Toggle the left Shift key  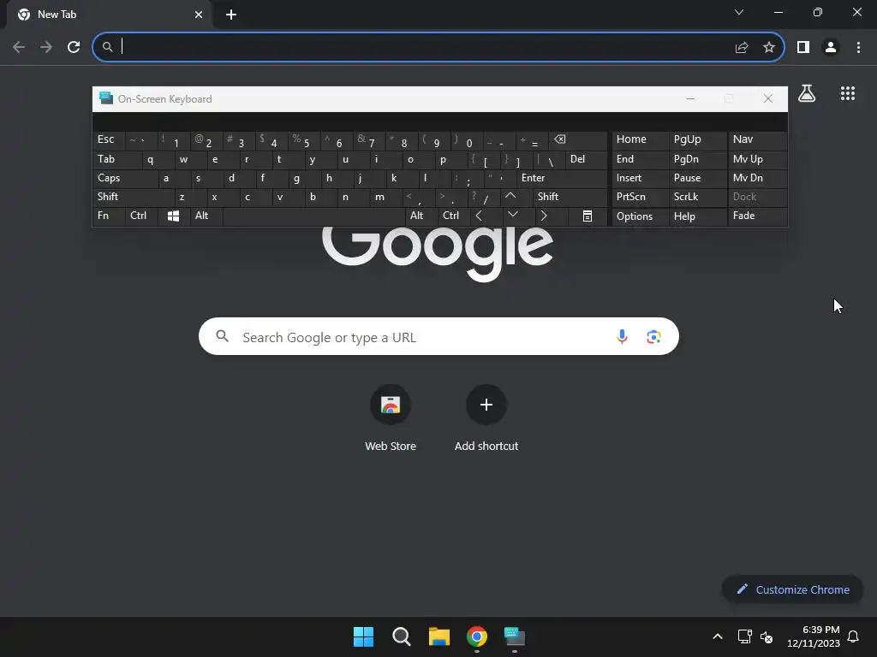pos(134,197)
